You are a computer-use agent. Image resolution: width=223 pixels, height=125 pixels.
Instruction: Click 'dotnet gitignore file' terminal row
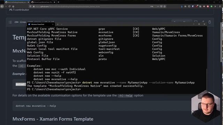(x=44, y=39)
